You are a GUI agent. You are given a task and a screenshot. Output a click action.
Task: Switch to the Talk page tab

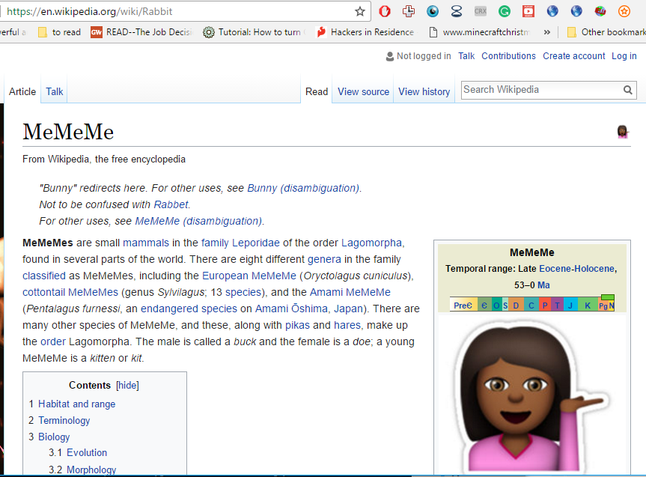55,91
